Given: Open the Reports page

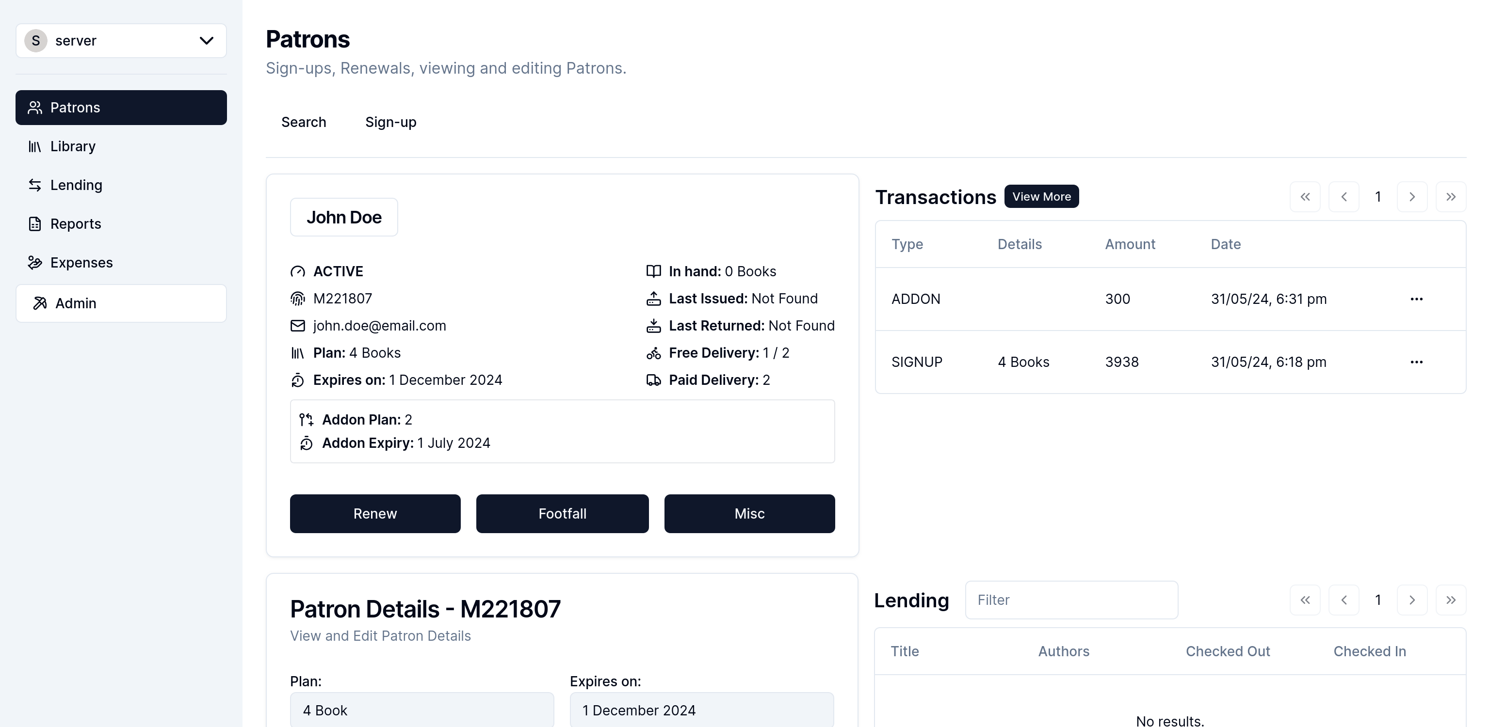Looking at the screenshot, I should point(75,223).
